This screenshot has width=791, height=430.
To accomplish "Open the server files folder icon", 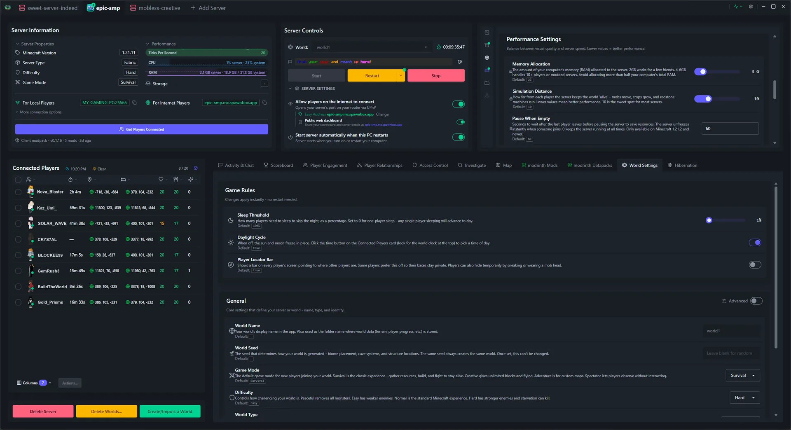I will click(487, 83).
